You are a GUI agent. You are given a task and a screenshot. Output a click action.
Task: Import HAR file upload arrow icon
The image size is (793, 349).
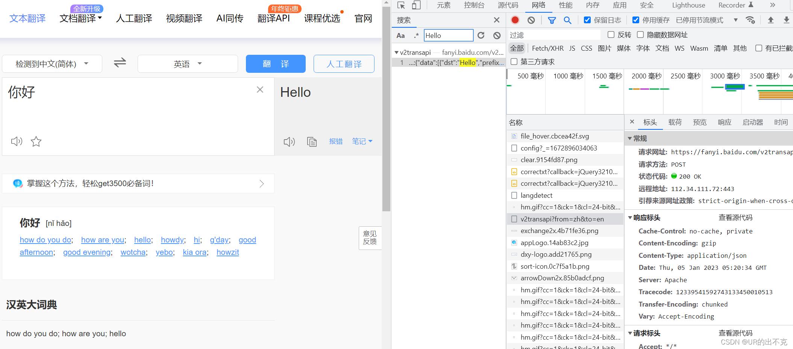[770, 20]
